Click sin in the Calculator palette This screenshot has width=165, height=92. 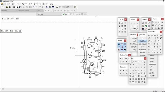tap(149, 35)
